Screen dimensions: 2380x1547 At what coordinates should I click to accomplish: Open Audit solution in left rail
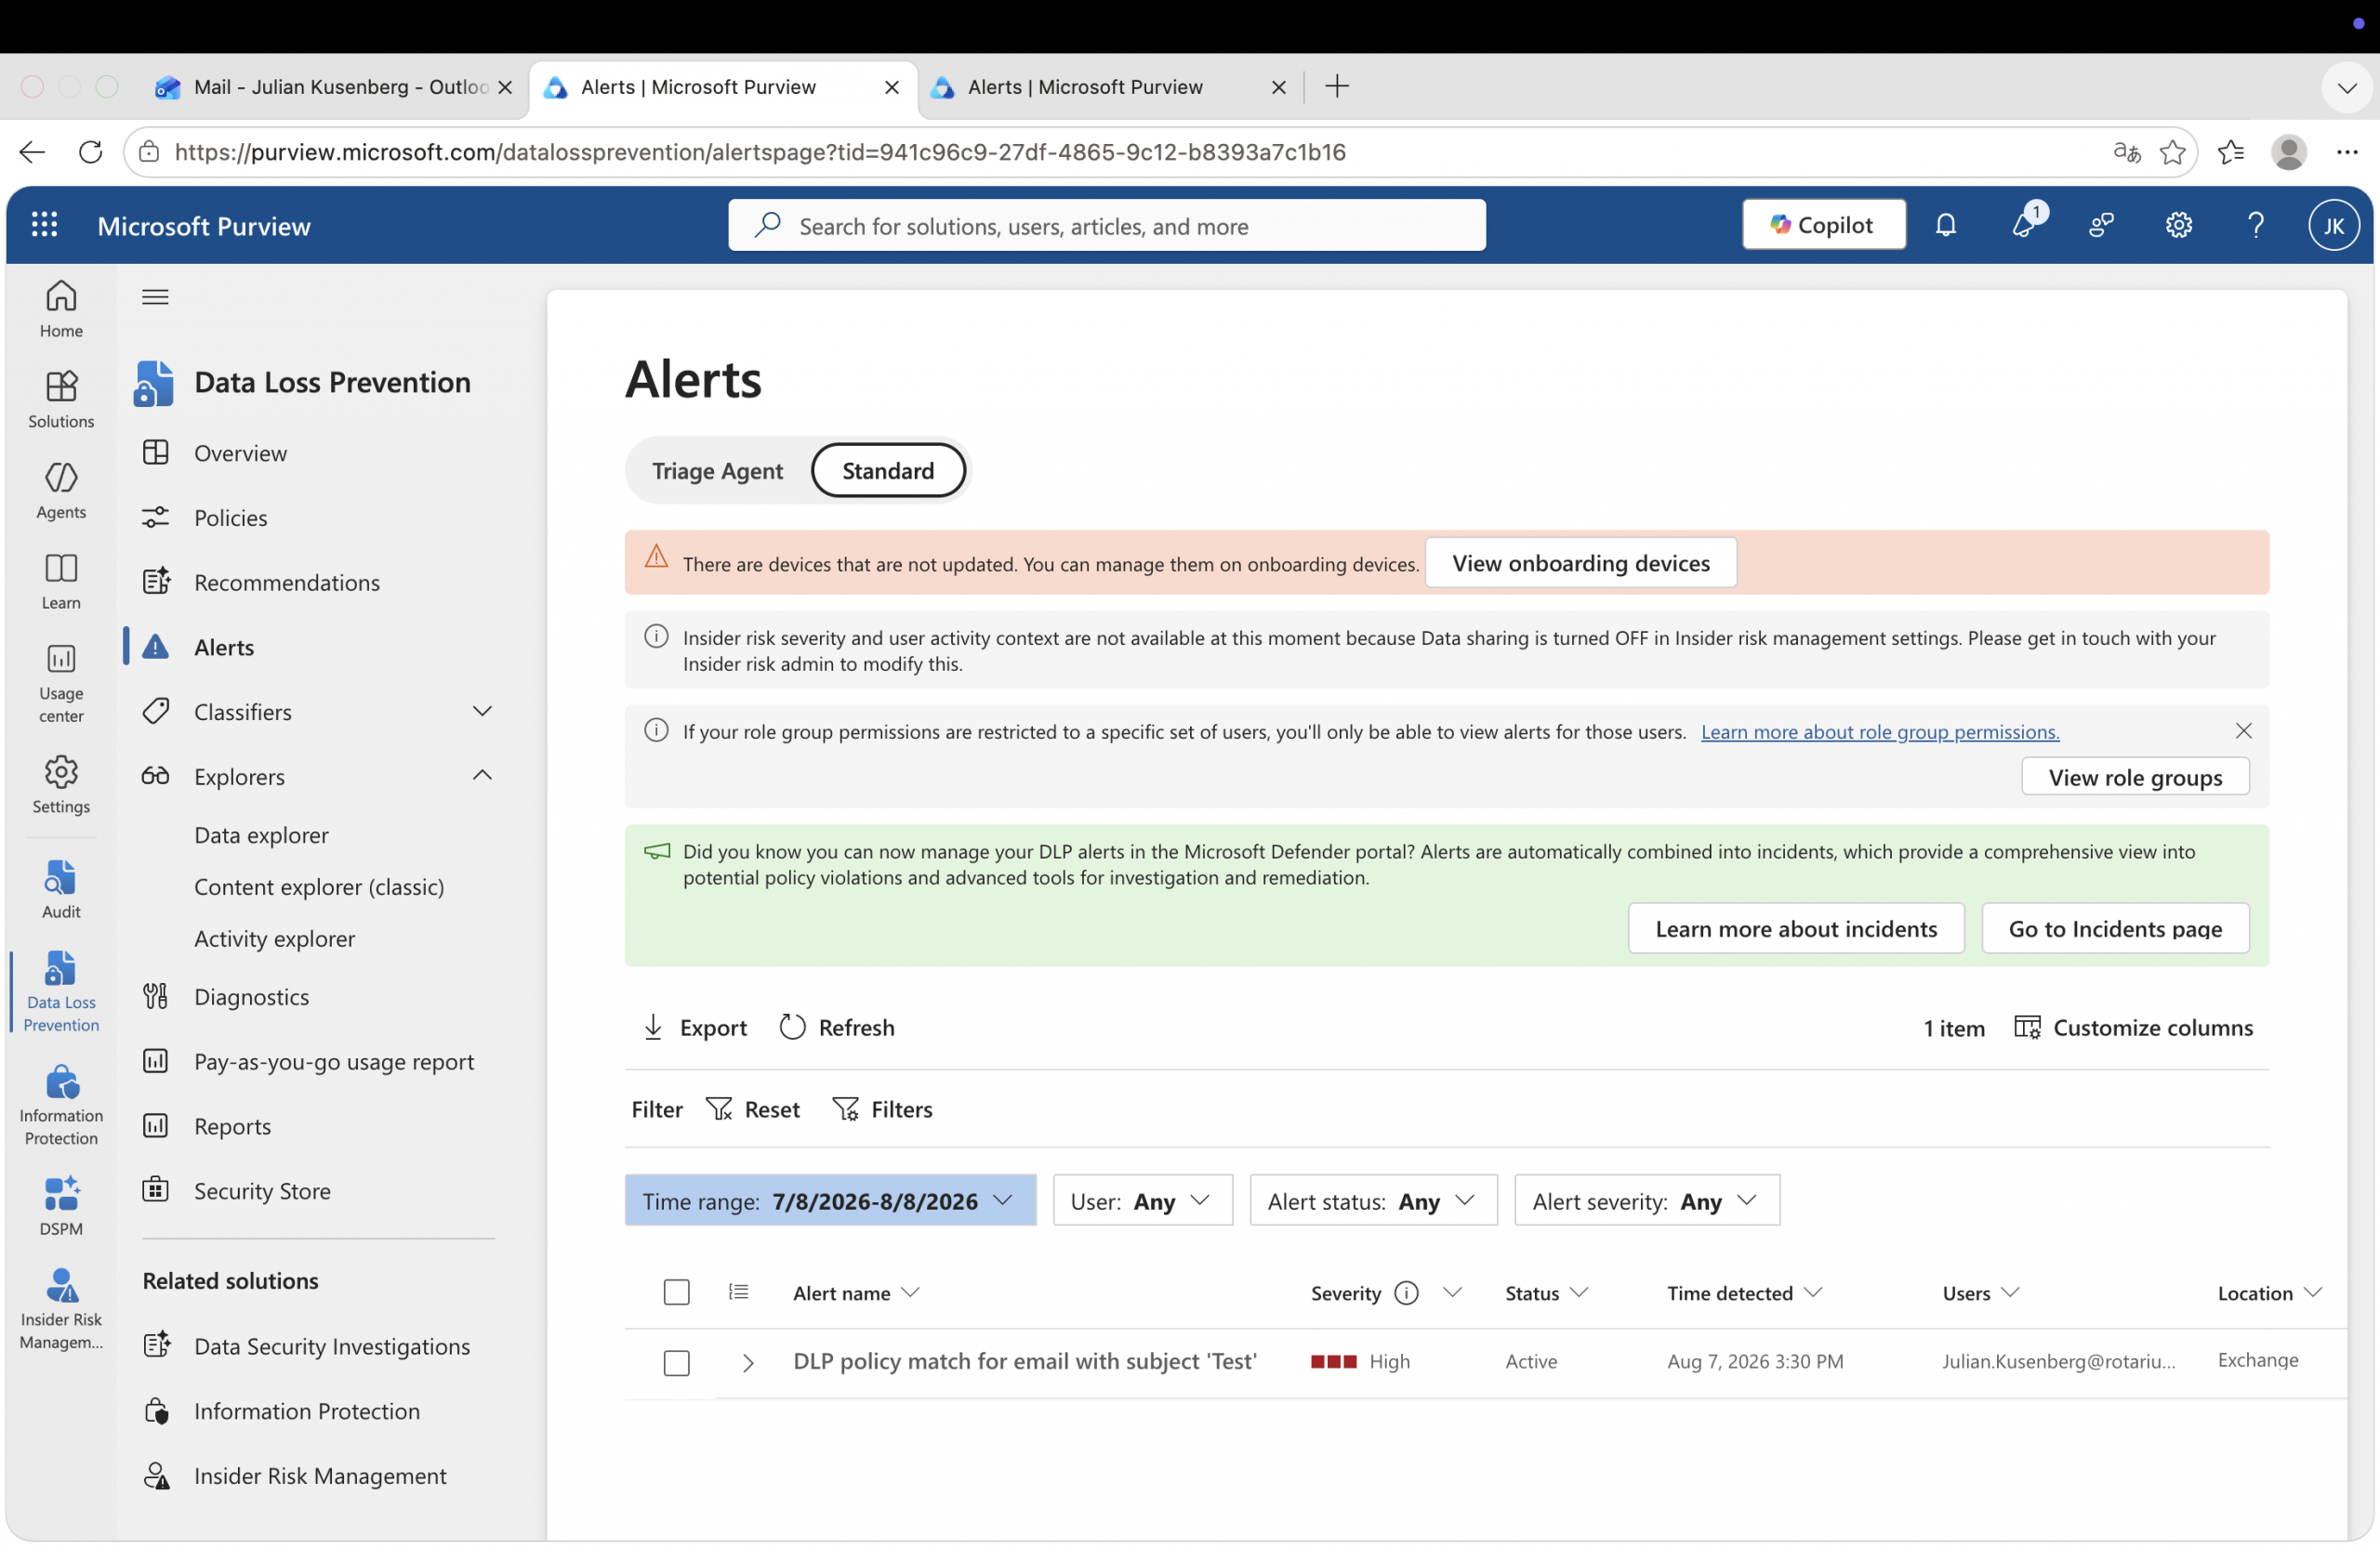pyautogui.click(x=61, y=890)
